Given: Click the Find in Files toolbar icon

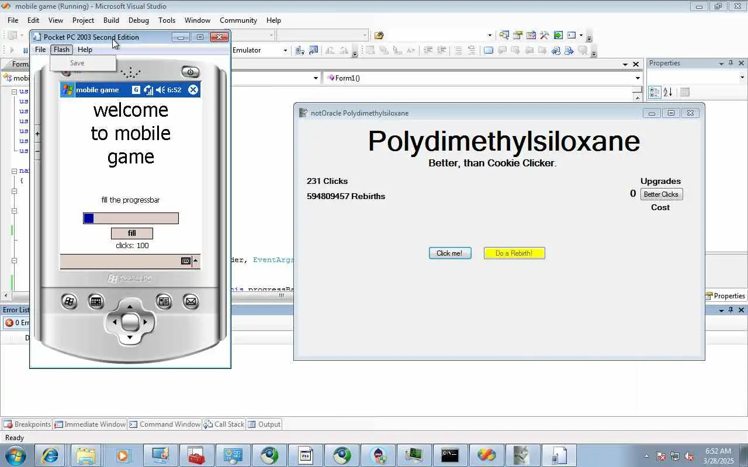Looking at the screenshot, I should 379,35.
